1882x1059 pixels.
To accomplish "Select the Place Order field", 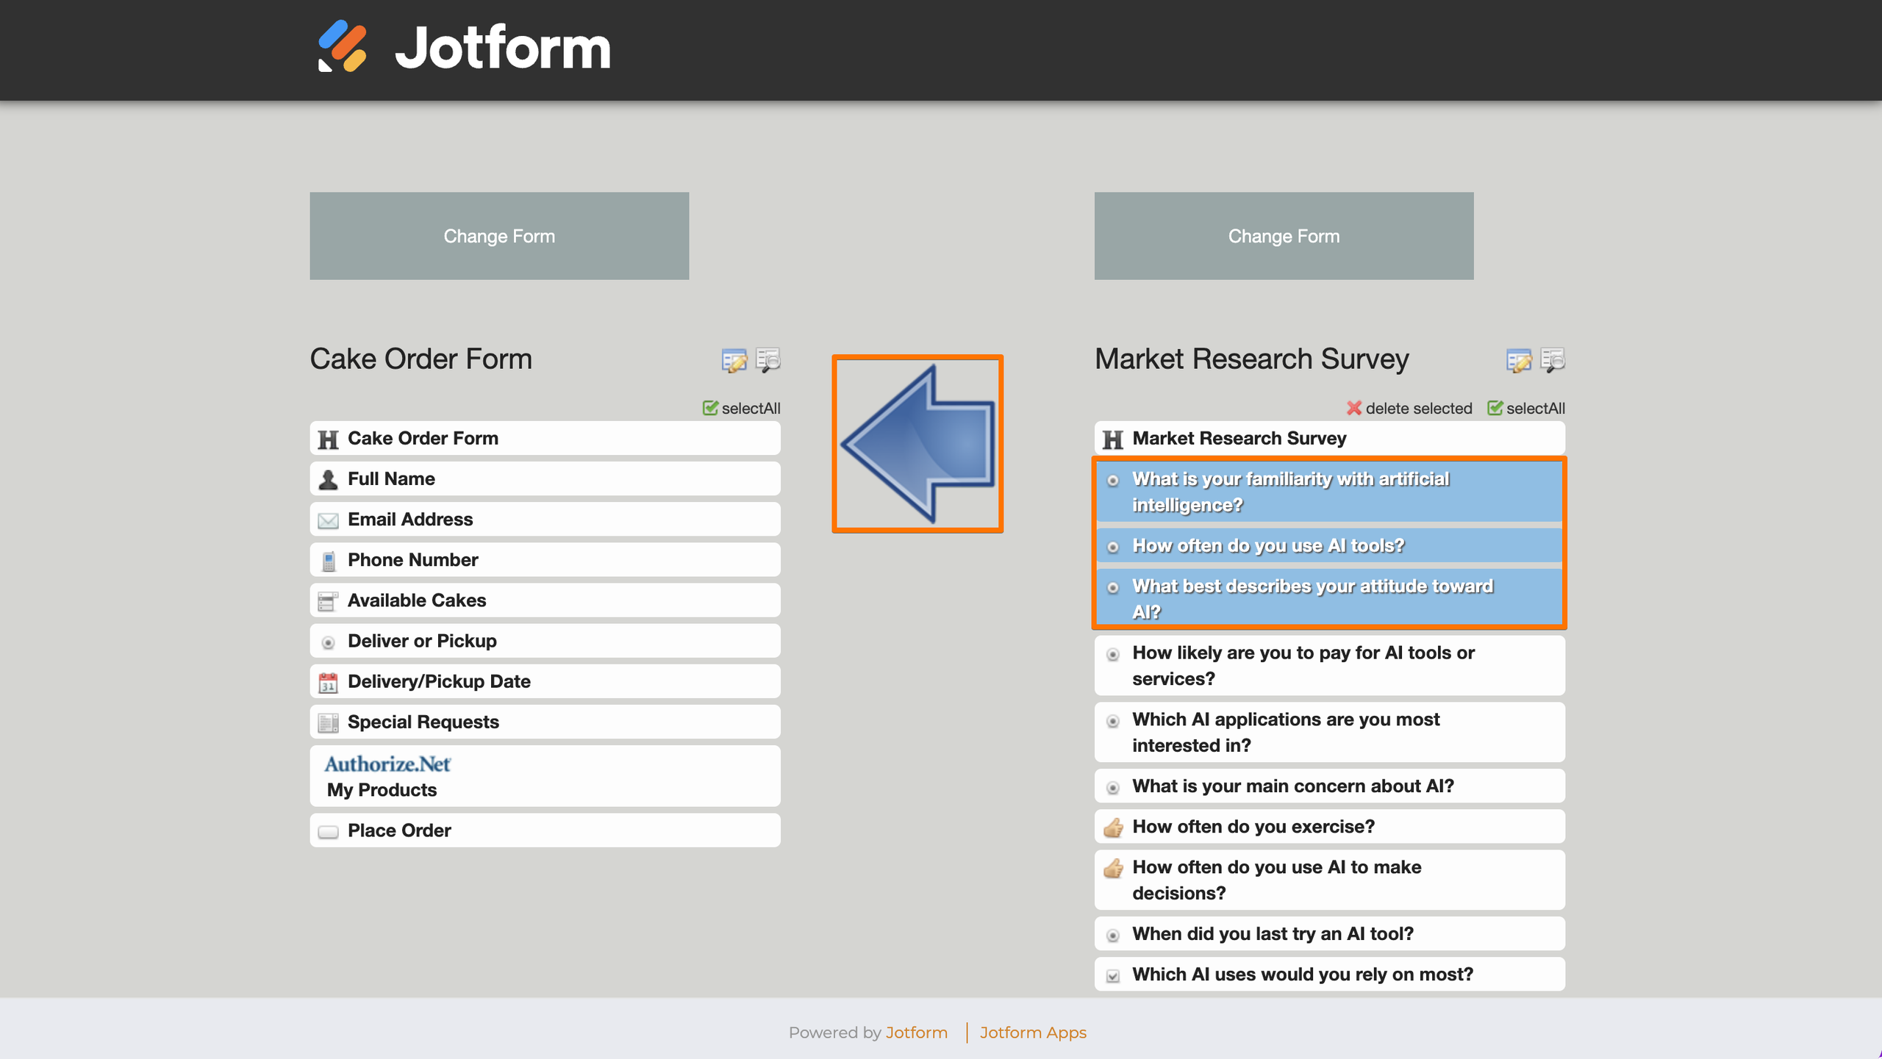I will point(545,830).
